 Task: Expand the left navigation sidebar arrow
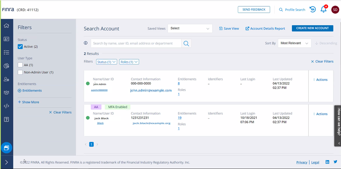tap(6, 162)
